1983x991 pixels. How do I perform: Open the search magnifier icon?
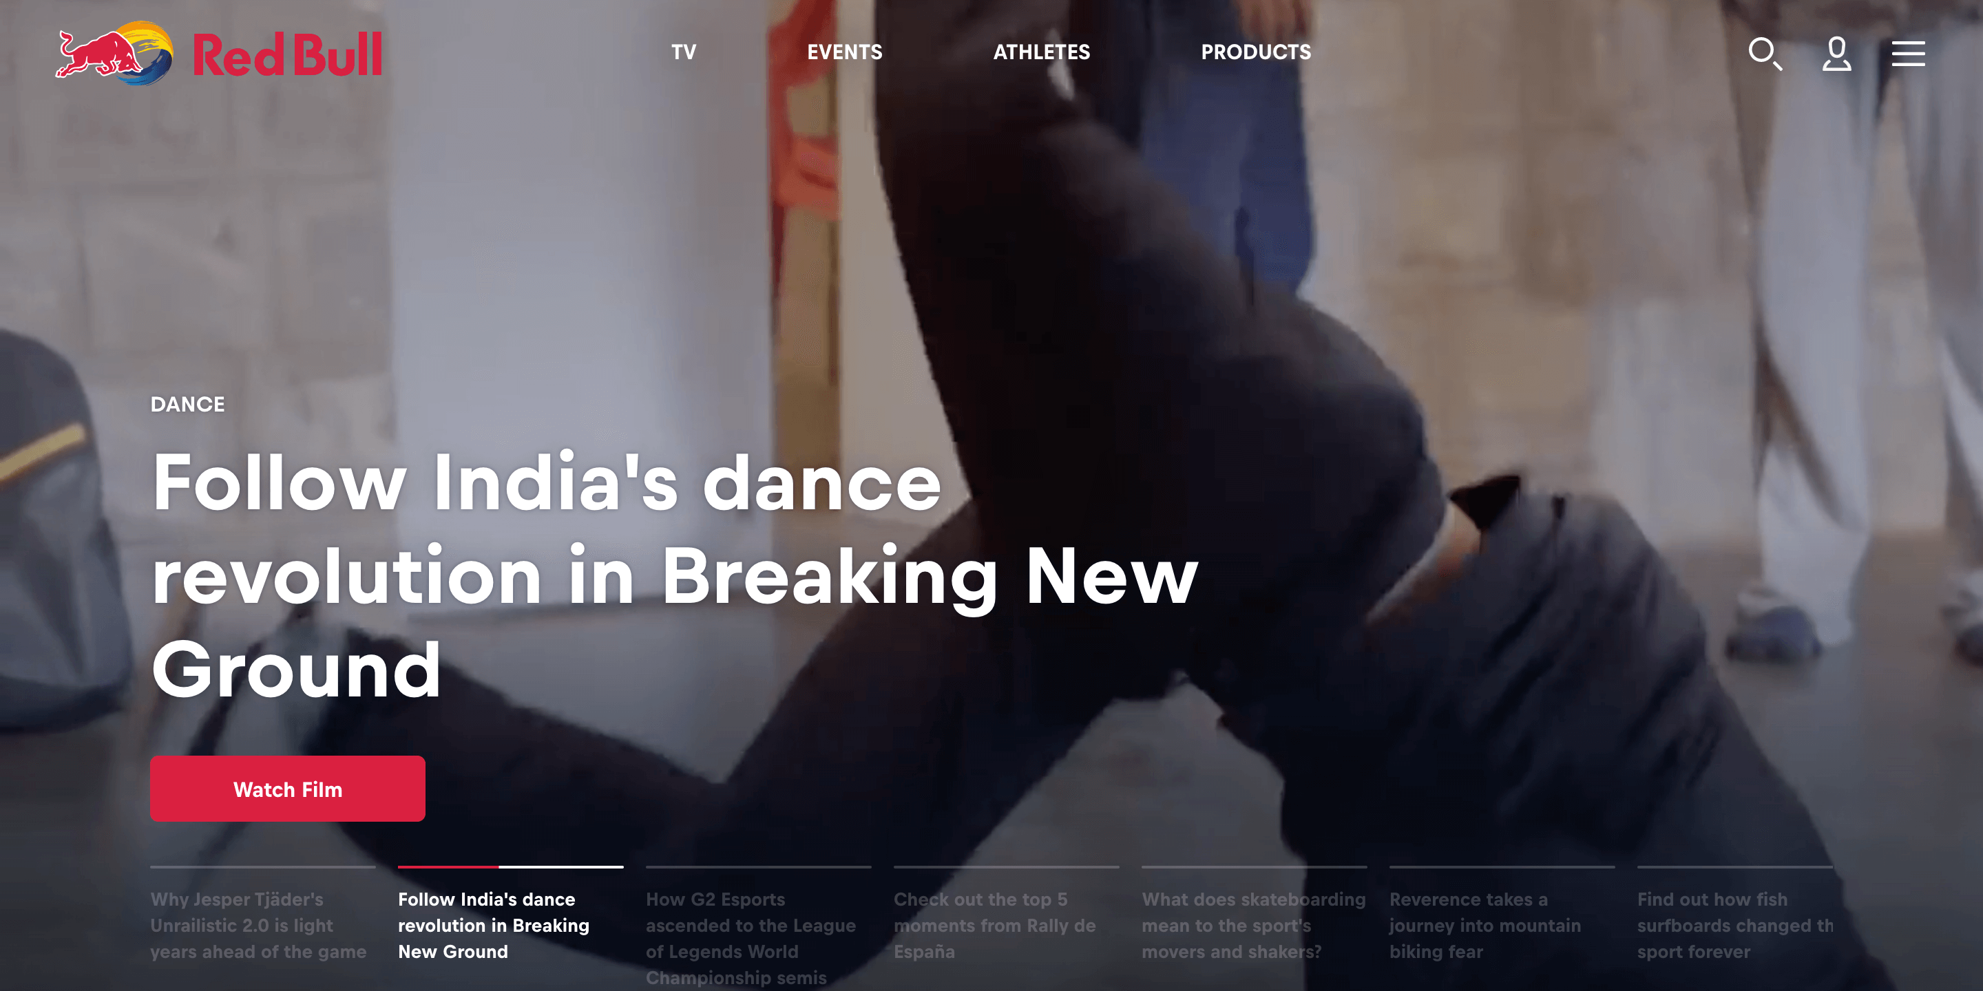[x=1764, y=53]
